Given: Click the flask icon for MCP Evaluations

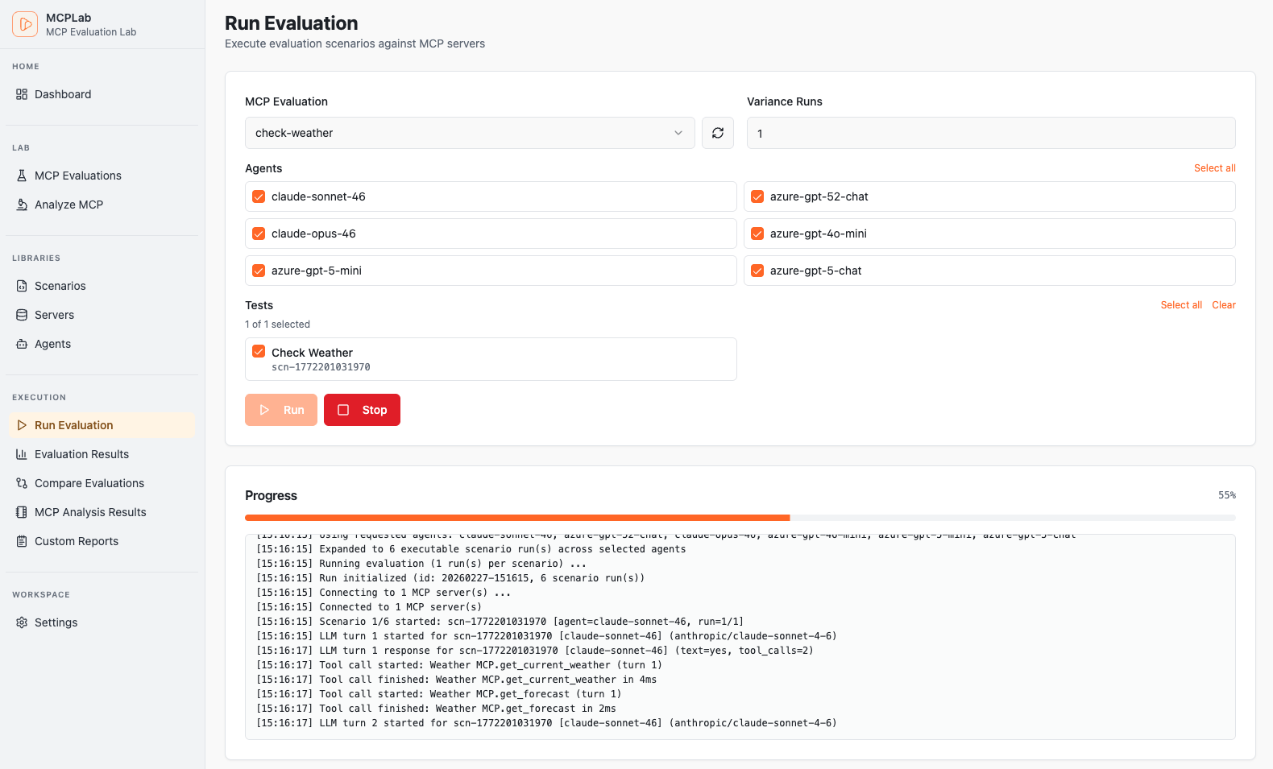Looking at the screenshot, I should [x=22, y=176].
